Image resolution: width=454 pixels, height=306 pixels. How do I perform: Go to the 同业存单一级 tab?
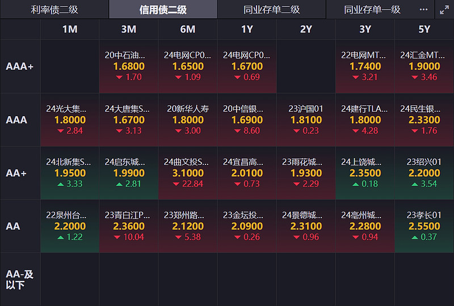coord(372,10)
